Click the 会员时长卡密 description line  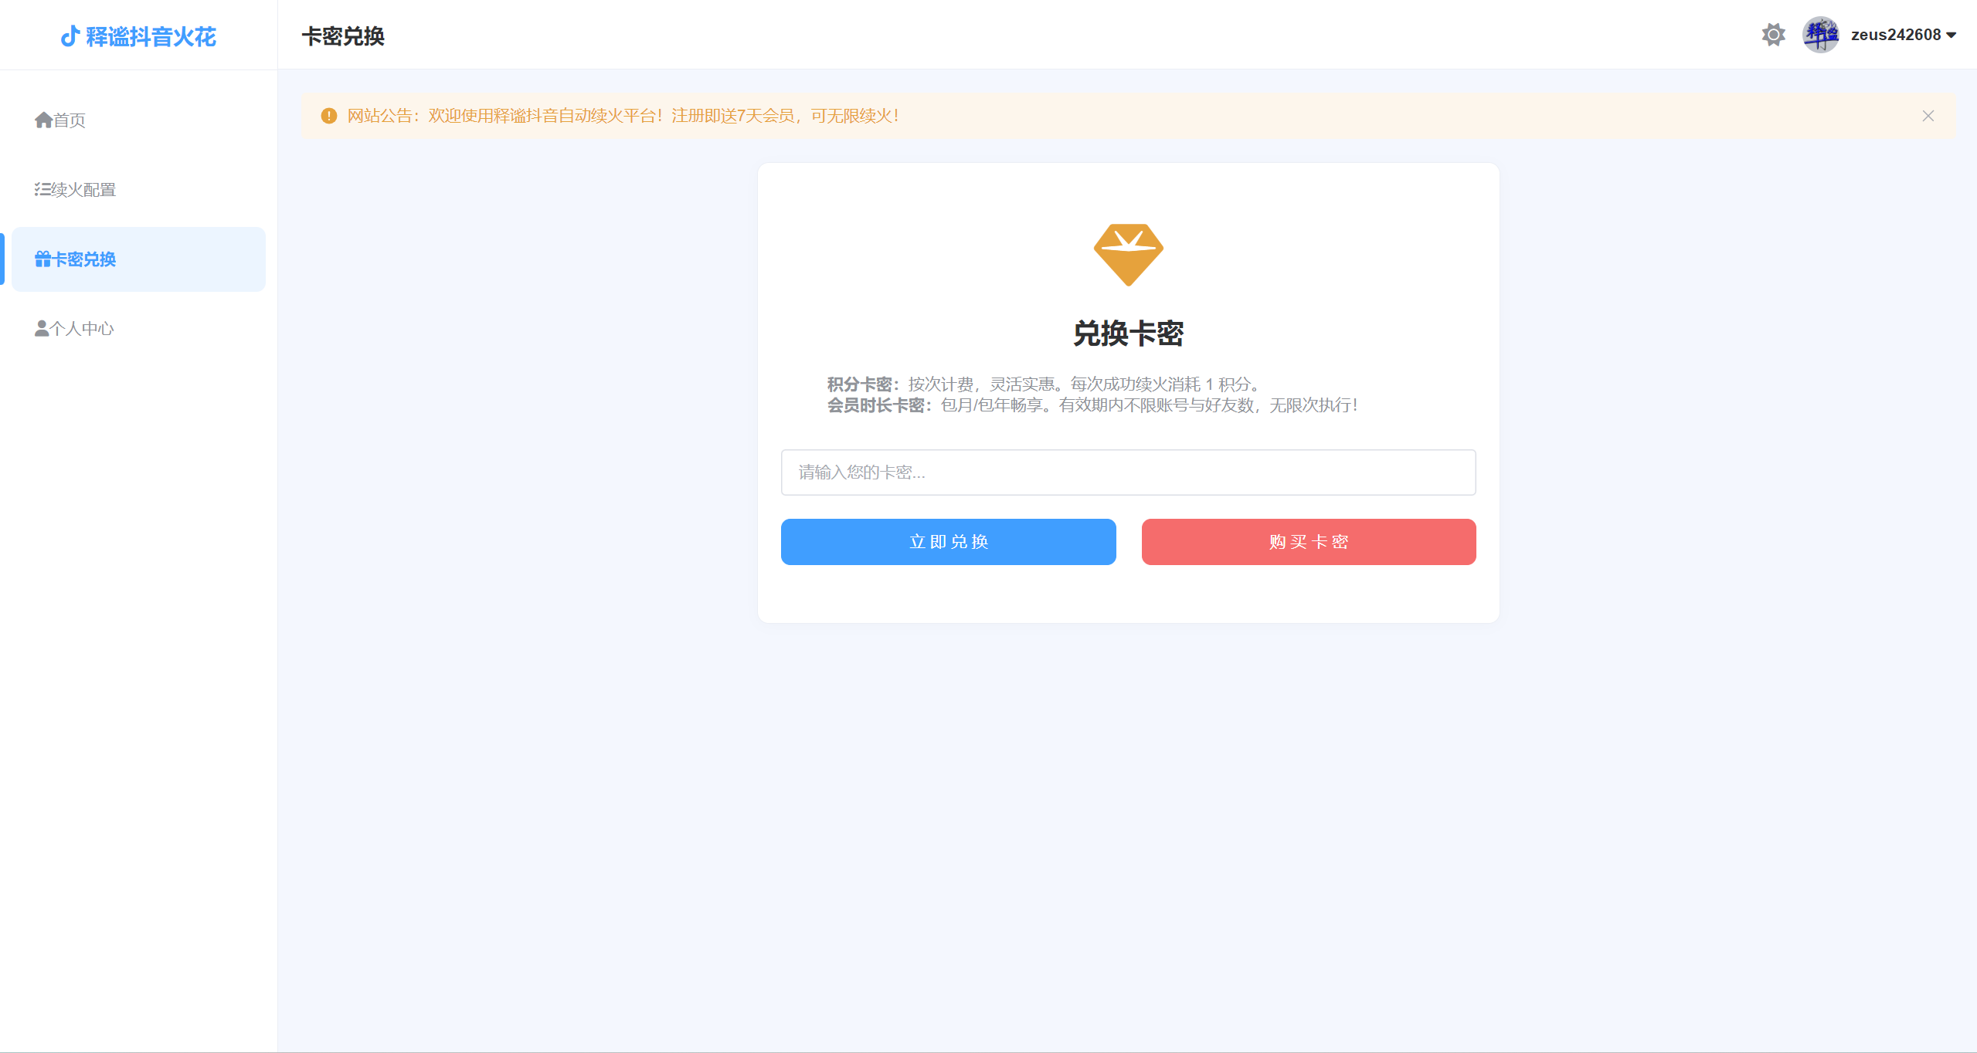point(1092,405)
